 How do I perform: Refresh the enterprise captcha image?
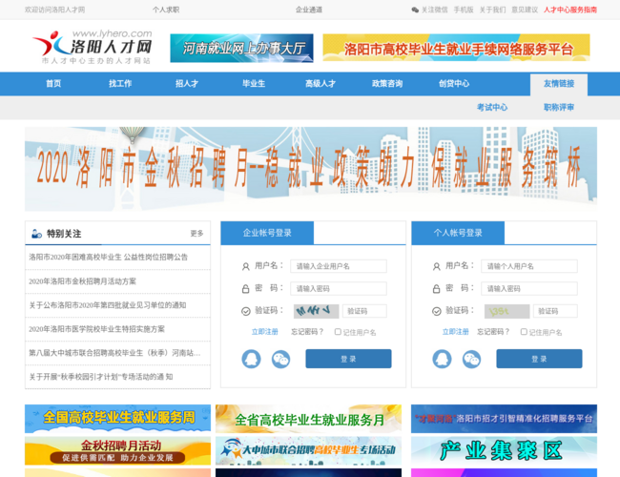[x=316, y=311]
